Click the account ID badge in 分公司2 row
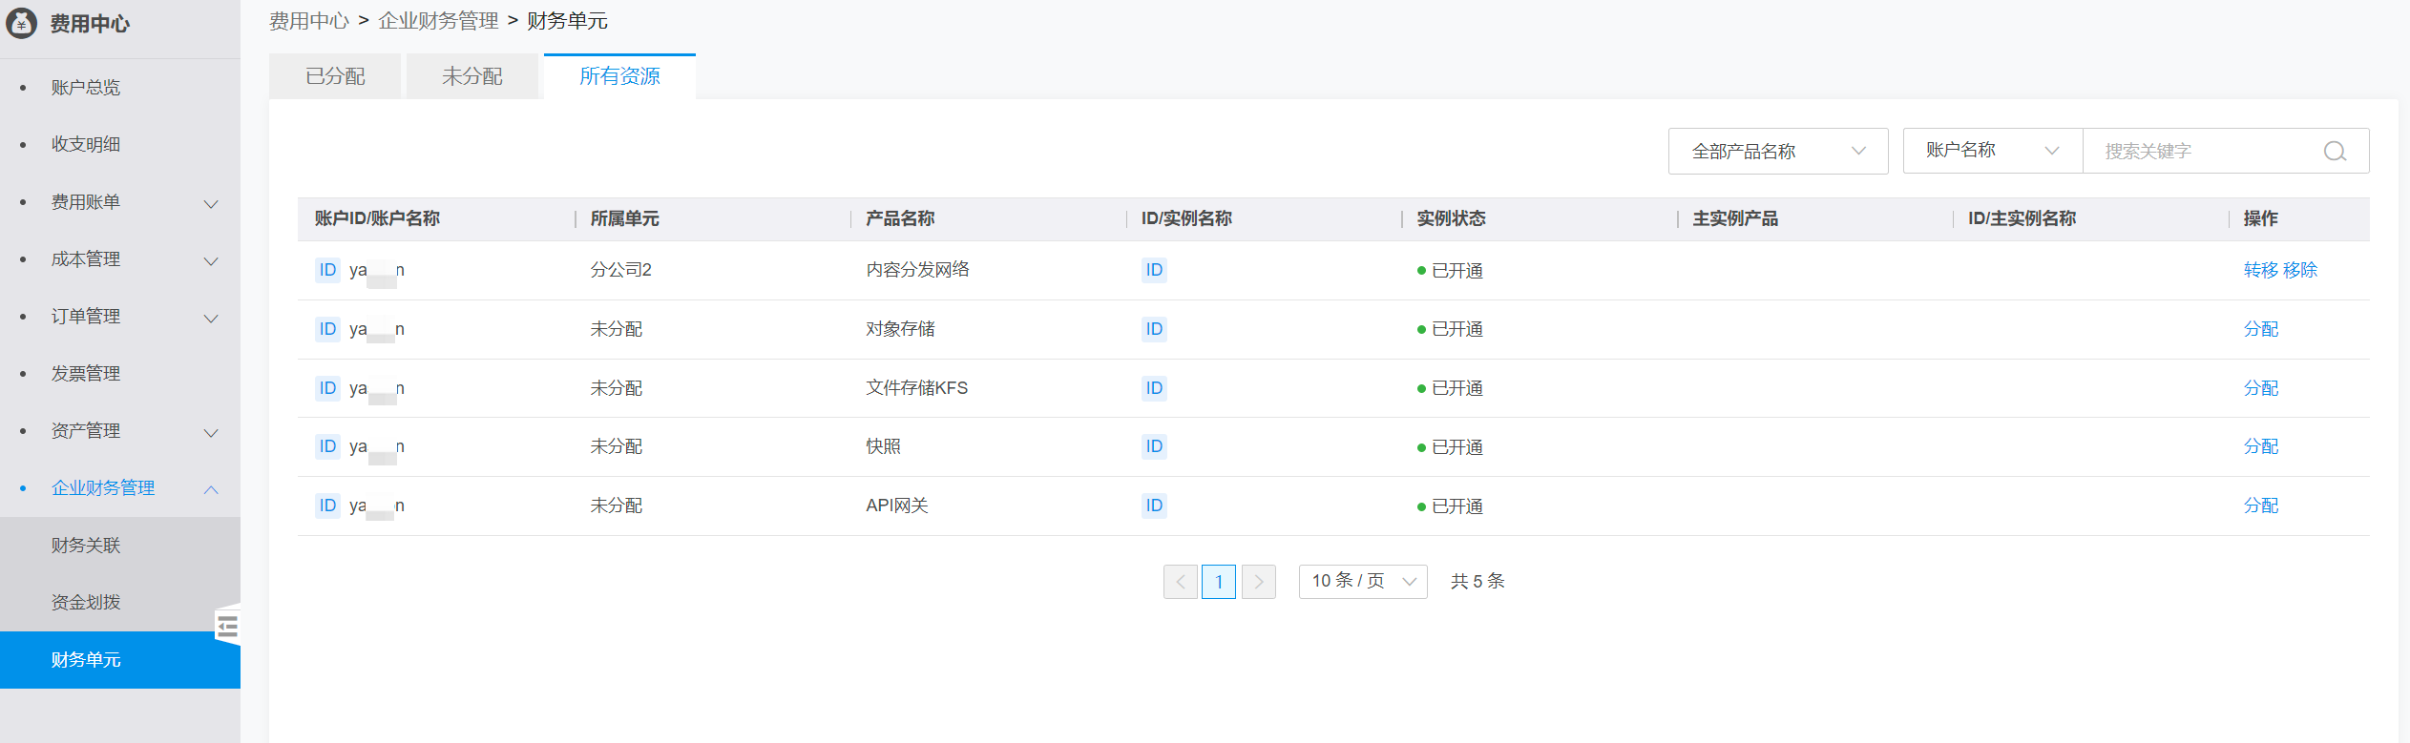 point(327,270)
